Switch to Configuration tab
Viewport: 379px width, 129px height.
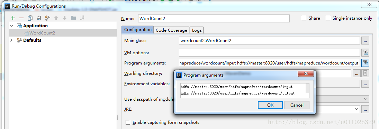(138, 30)
